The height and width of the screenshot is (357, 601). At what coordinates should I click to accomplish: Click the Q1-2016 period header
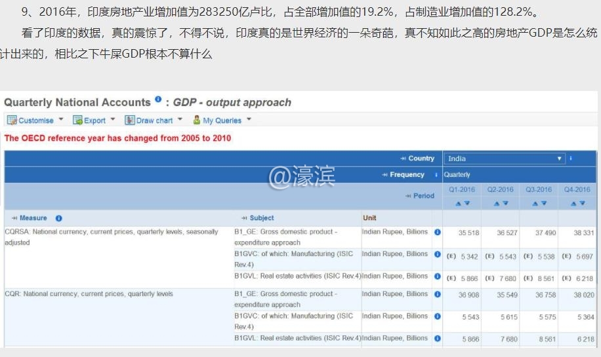(462, 189)
